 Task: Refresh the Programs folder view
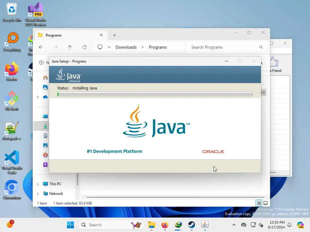point(84,47)
